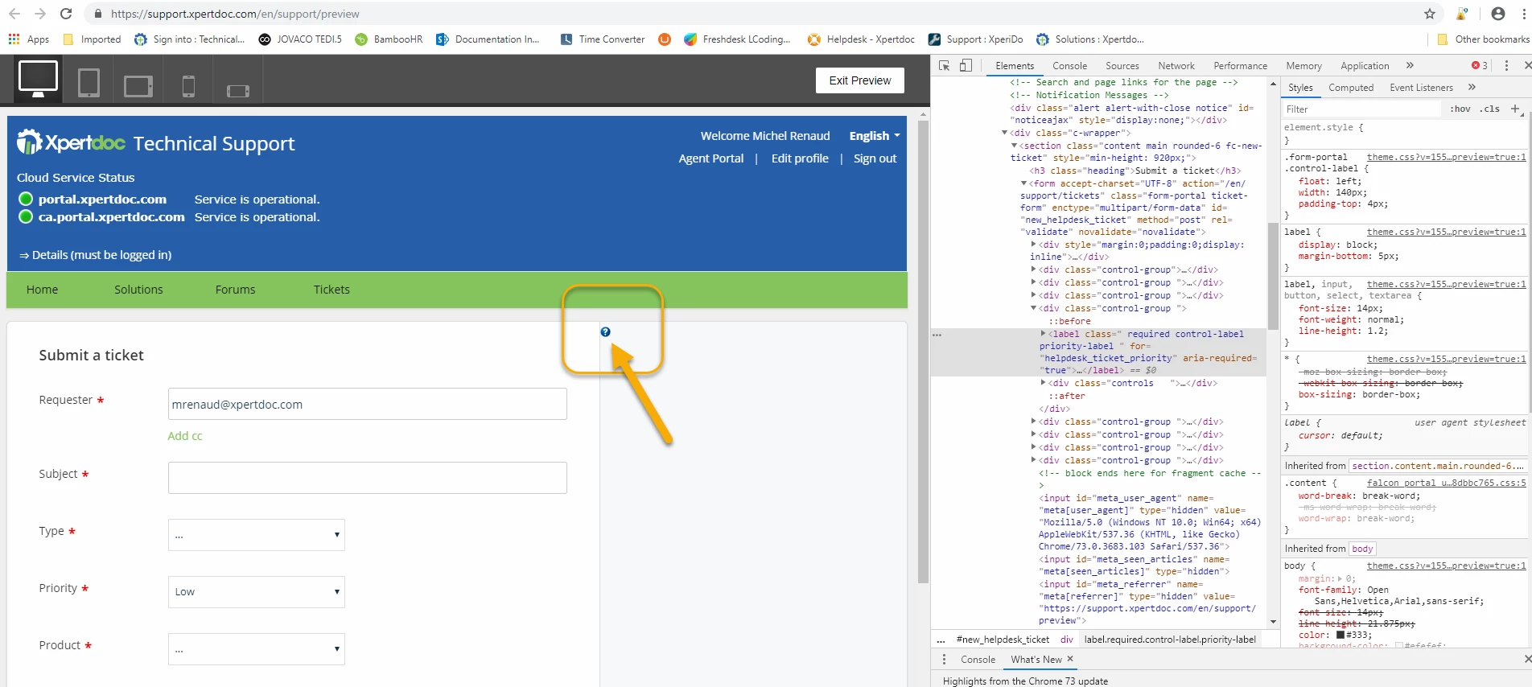This screenshot has height=687, width=1532.
Task: Toggle DevTools device toolbar icon
Action: [x=966, y=66]
